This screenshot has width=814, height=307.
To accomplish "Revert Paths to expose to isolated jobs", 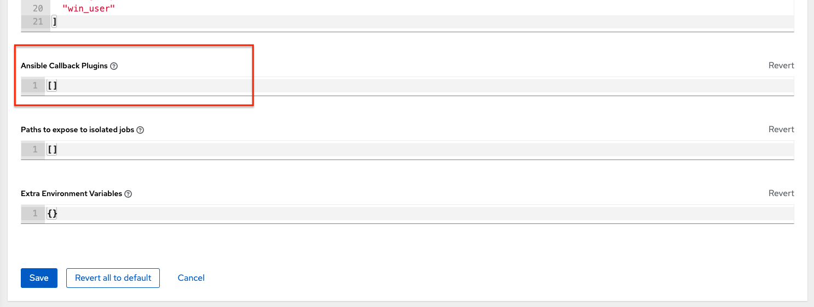I will [x=781, y=129].
